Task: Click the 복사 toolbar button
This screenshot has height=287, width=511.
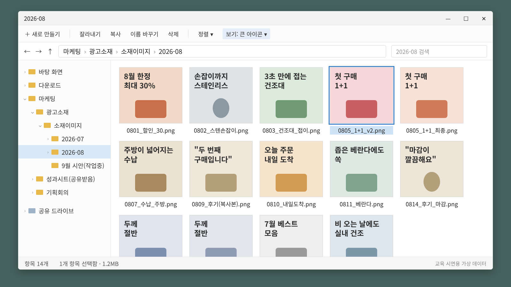Action: (116, 34)
